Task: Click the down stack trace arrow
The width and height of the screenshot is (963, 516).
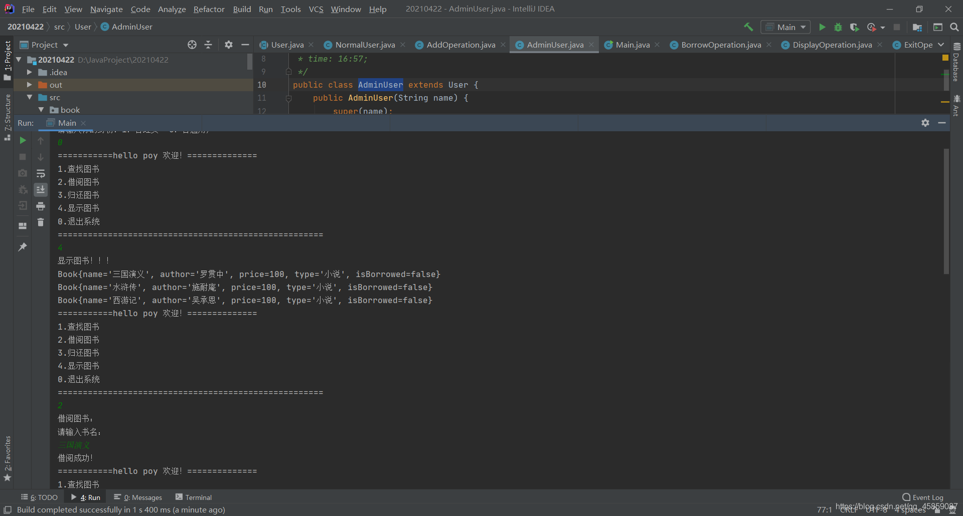Action: tap(41, 157)
